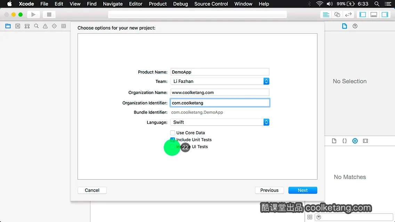Click the Organization Identifier field

tap(220, 103)
